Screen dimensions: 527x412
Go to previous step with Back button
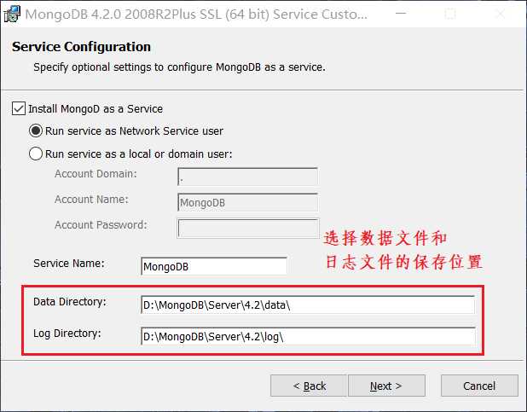309,386
